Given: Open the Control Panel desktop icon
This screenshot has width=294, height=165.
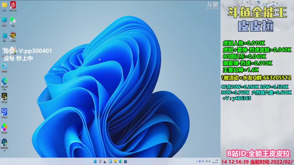Looking at the screenshot, I should pos(4,67).
